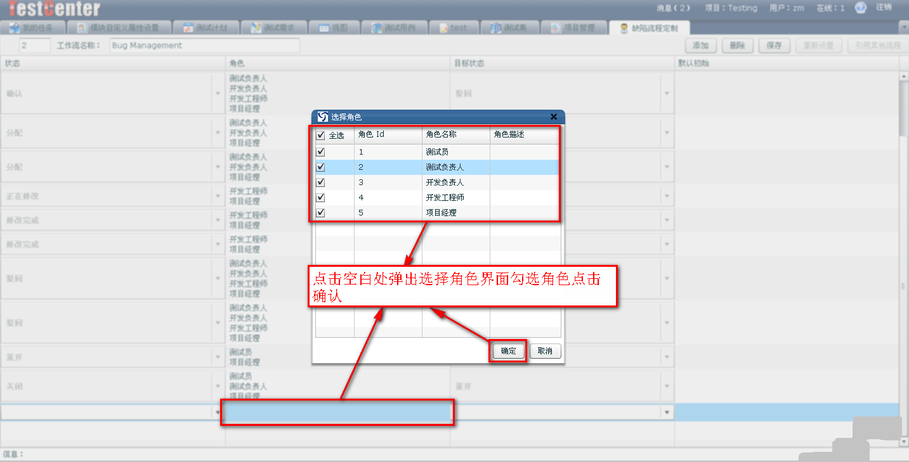
Task: Select the 开发工程师 row in the dialog
Action: click(x=438, y=198)
